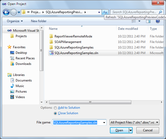Click the Projects folder icon in sidebar
Image resolution: width=166 pixels, height=139 pixels.
(x=12, y=36)
